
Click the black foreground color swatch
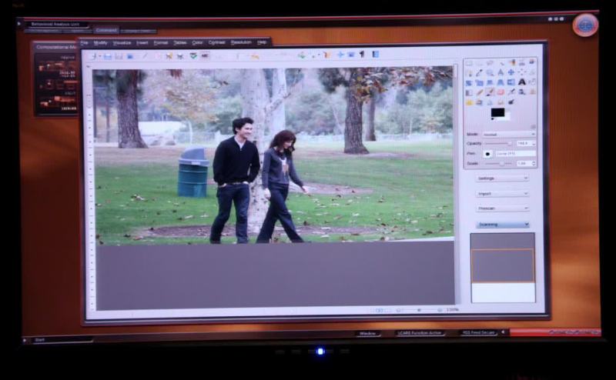(497, 112)
